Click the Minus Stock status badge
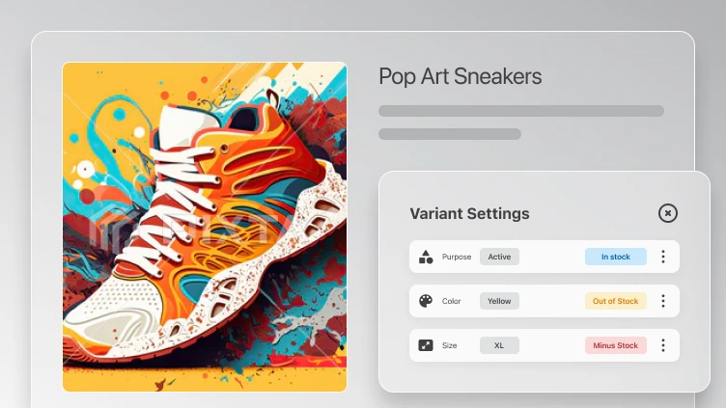 click(615, 345)
